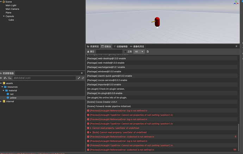
Task: Collapse all asset folders via arrows icon
Action: point(79,78)
